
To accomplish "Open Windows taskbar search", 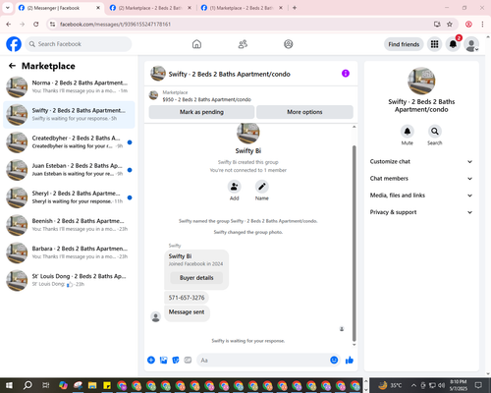I will click(27, 385).
